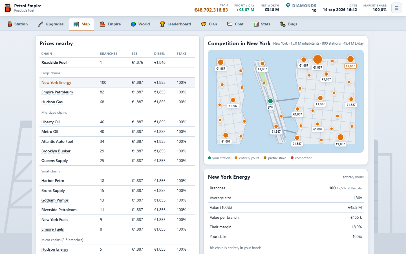Click the highlighted orange €1,887 map price label
406x254 pixels.
click(350, 66)
